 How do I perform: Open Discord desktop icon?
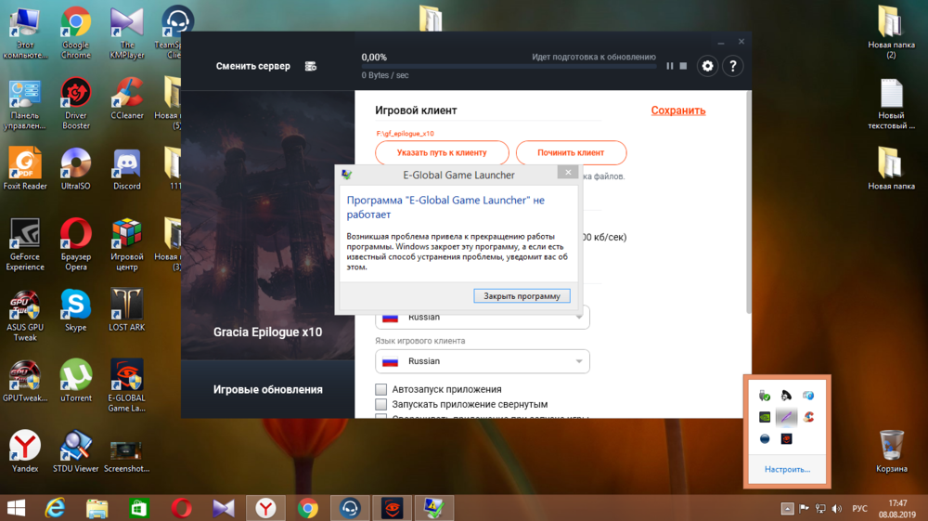coord(126,169)
